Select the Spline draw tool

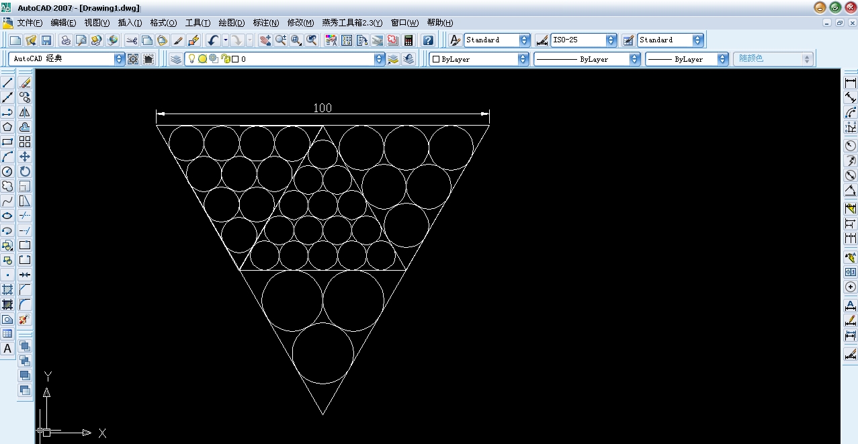pyautogui.click(x=7, y=201)
